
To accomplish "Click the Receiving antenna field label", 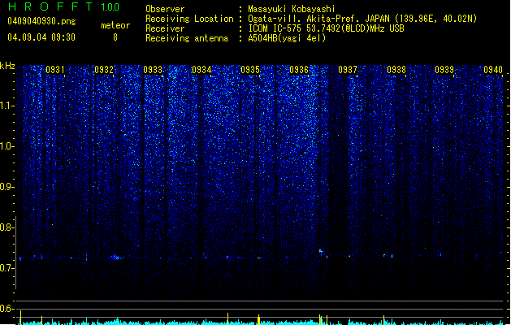I will coord(187,38).
